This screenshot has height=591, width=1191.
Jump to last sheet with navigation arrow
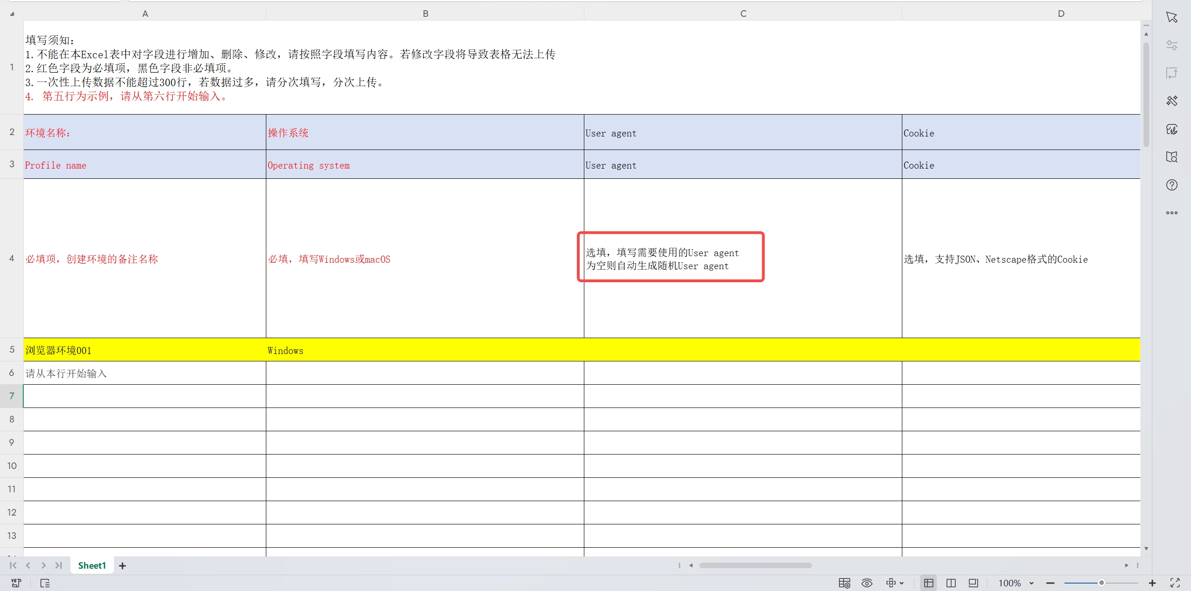pyautogui.click(x=59, y=565)
